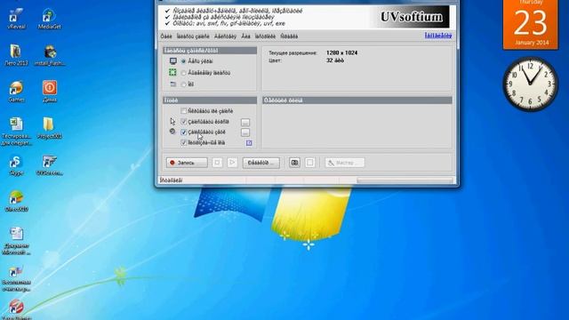Screen dimensions: 569x320
Task: Click the resolution value 1280 x 1024
Action: coord(341,53)
